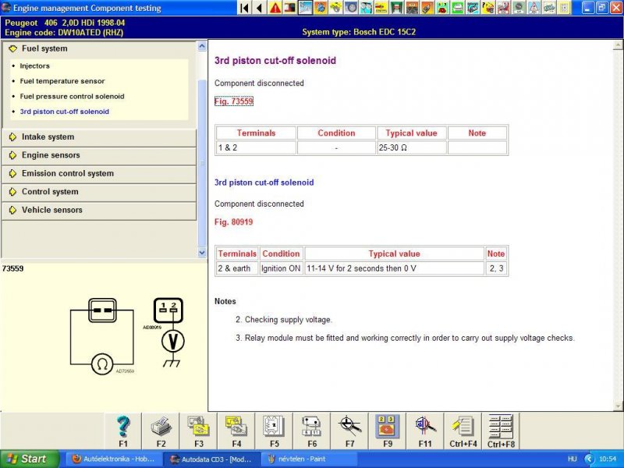The width and height of the screenshot is (624, 468).
Task: Click the 'Engine code: DW10ATED (RHZ)' text
Action: pyautogui.click(x=64, y=33)
